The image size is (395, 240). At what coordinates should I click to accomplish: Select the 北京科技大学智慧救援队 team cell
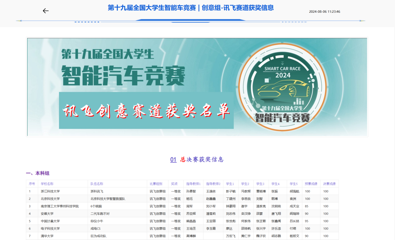(x=108, y=199)
